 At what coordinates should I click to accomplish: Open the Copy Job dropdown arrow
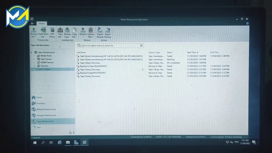76,37
